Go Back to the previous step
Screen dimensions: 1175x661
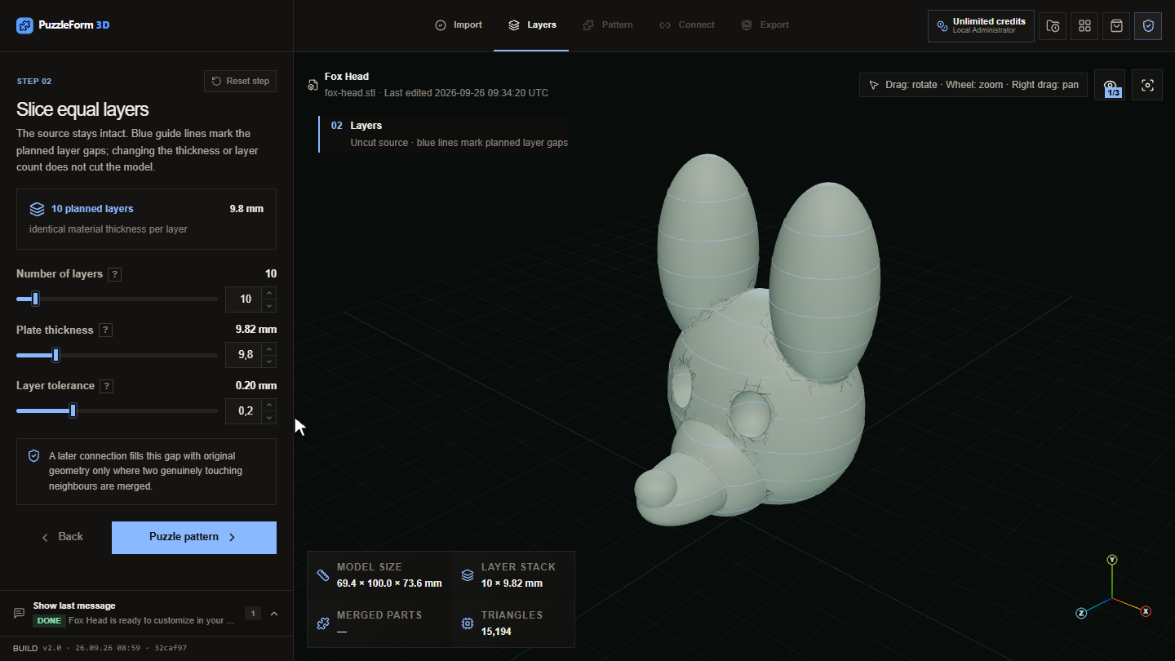(x=63, y=537)
